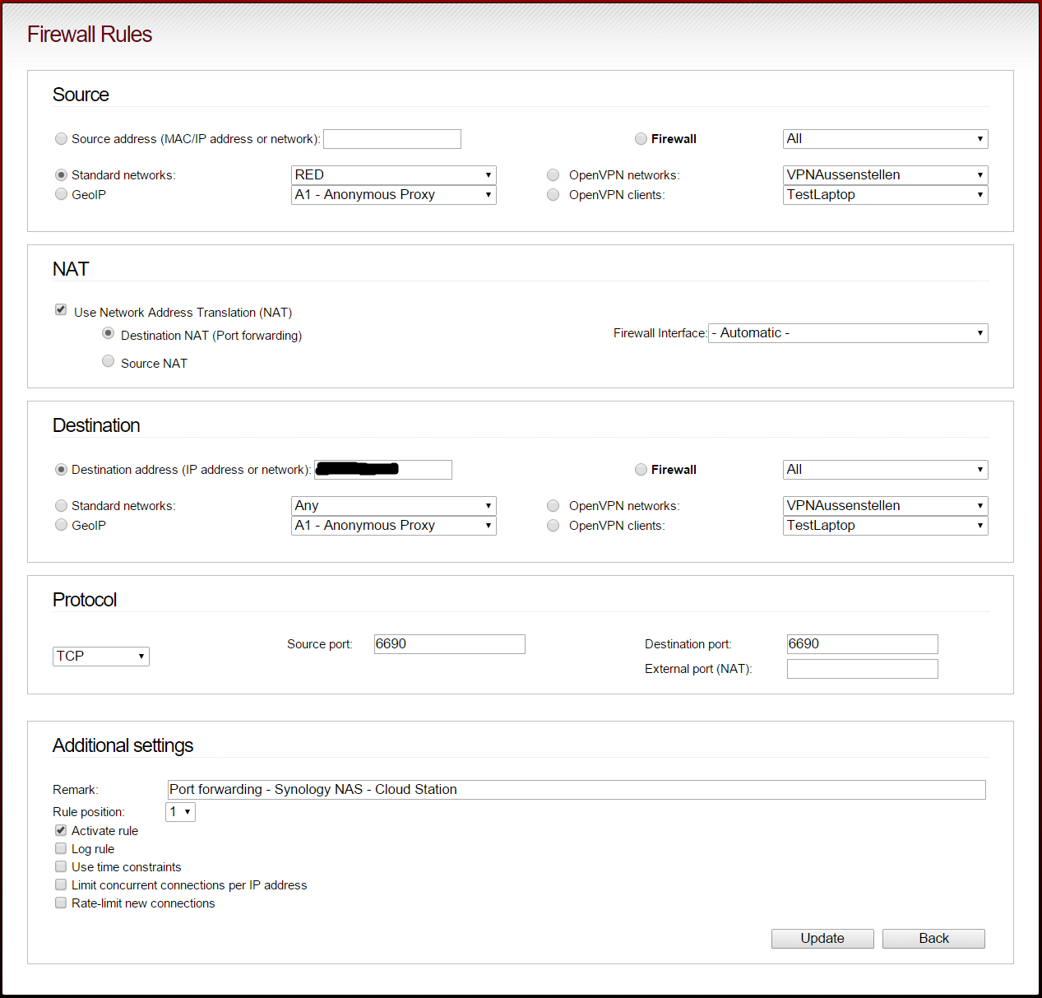Toggle Use time constraints checkbox
The width and height of the screenshot is (1042, 998).
click(x=61, y=866)
